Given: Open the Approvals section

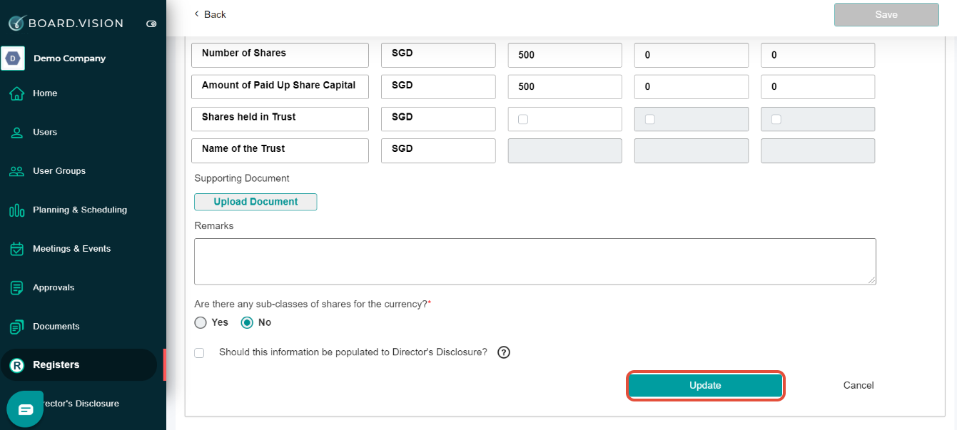Looking at the screenshot, I should [x=55, y=287].
